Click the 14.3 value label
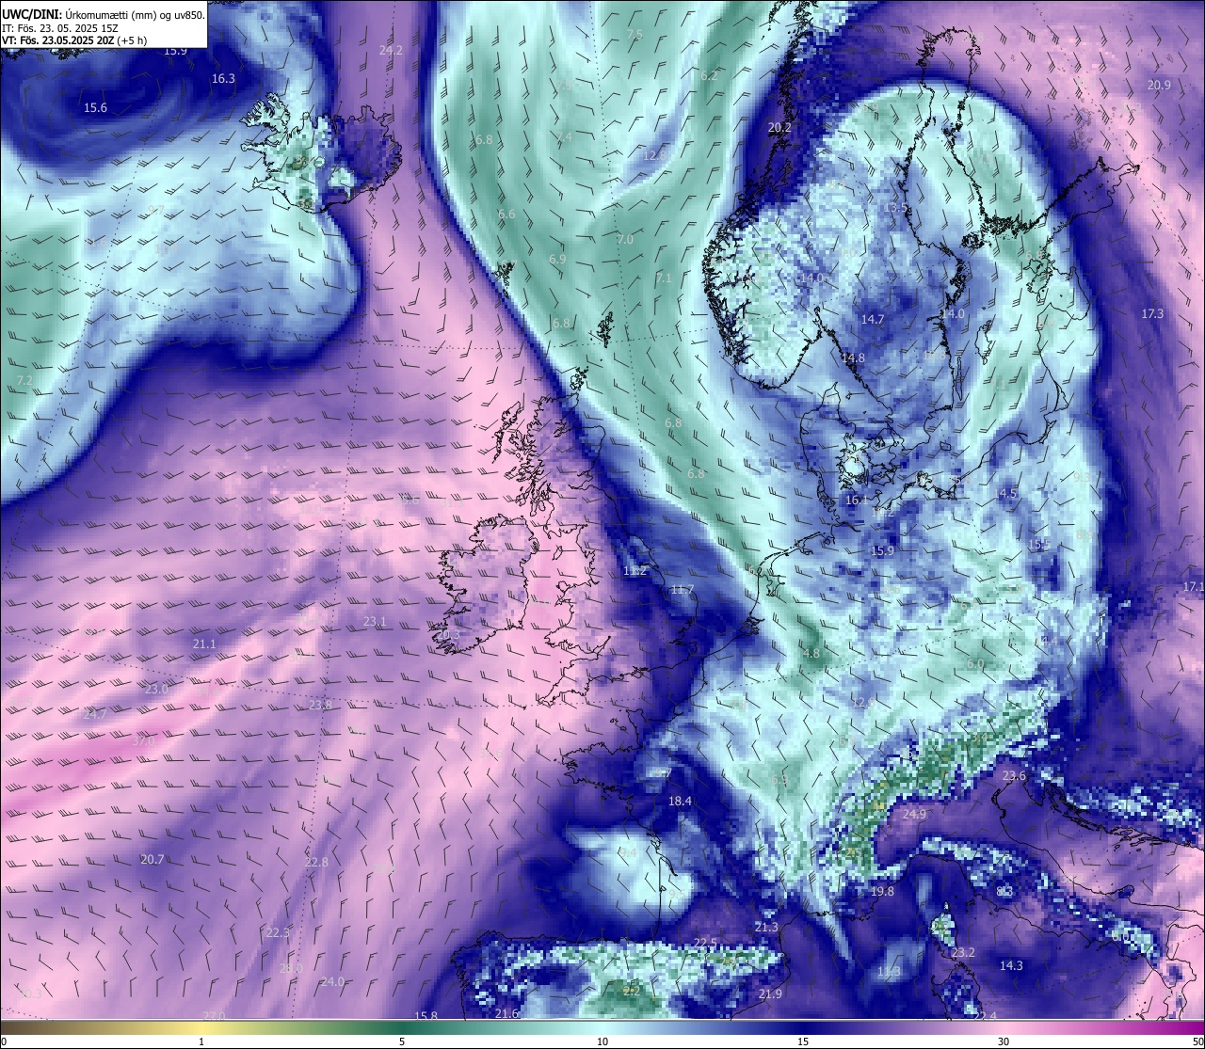Image resolution: width=1205 pixels, height=1049 pixels. [1011, 966]
